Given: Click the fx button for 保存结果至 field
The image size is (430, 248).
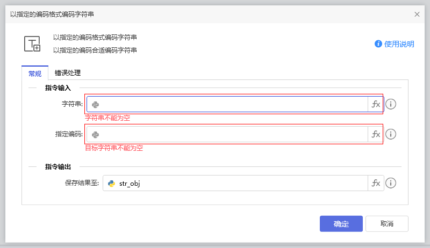Looking at the screenshot, I should (x=376, y=183).
